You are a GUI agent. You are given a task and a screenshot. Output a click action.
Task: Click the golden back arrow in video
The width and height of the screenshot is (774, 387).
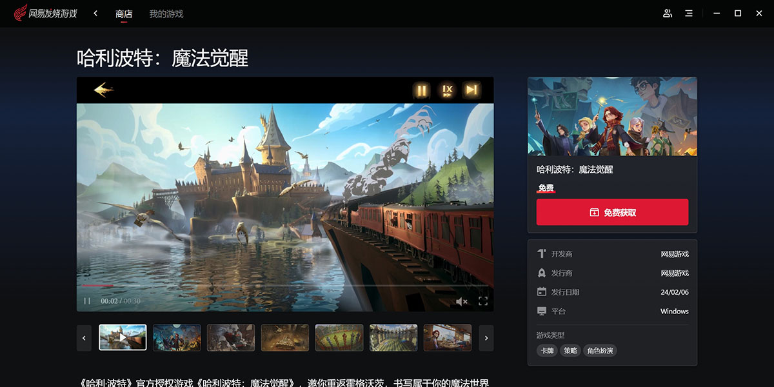pos(103,90)
